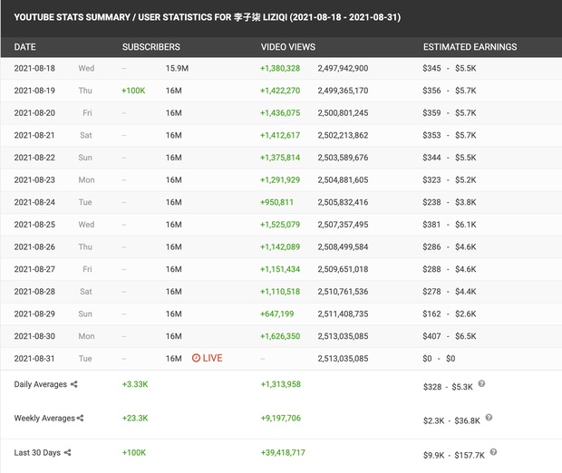Click the red LIVE clock icon

point(196,358)
